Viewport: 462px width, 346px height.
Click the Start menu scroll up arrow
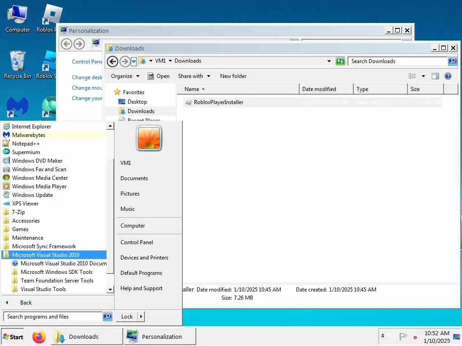[x=110, y=126]
